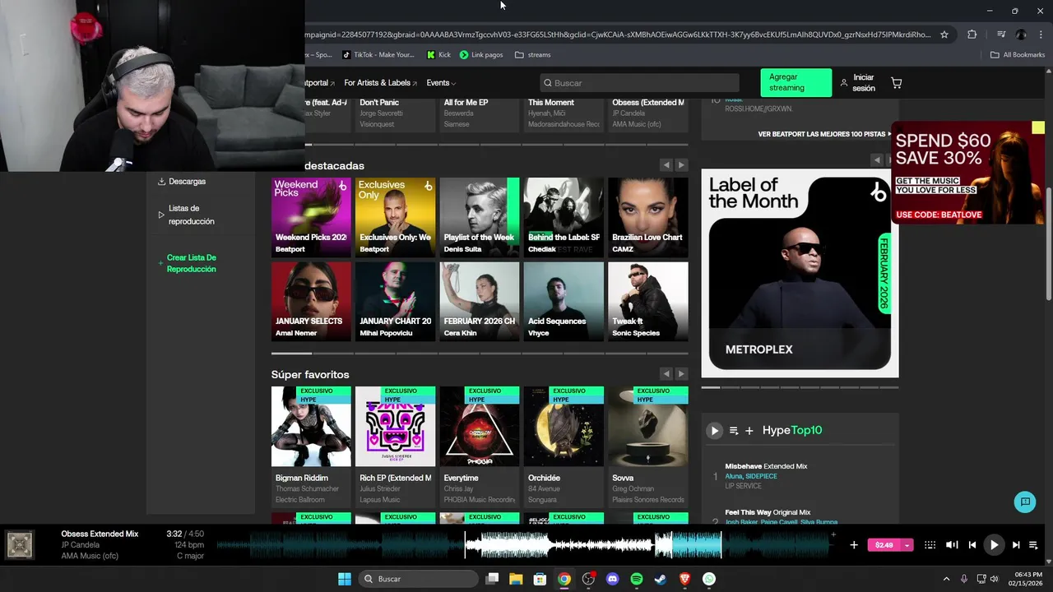Click Crear Lista De Reproducción
Viewport: 1053px width, 592px height.
191,263
